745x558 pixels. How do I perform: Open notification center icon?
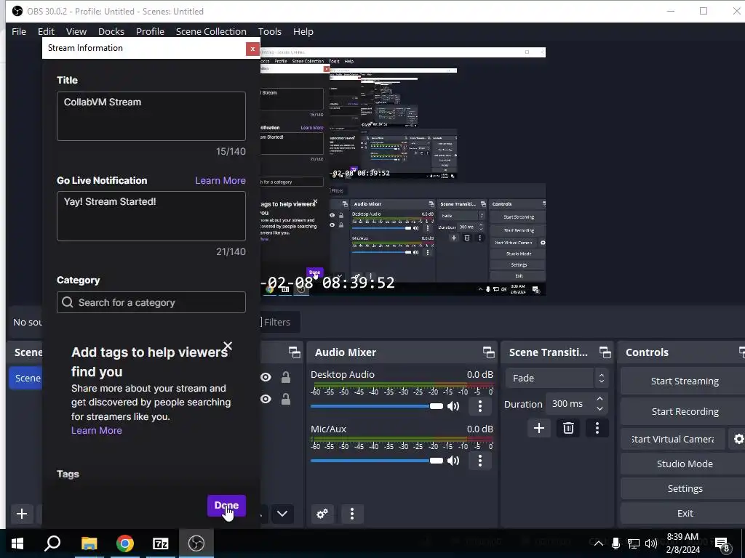(x=722, y=545)
